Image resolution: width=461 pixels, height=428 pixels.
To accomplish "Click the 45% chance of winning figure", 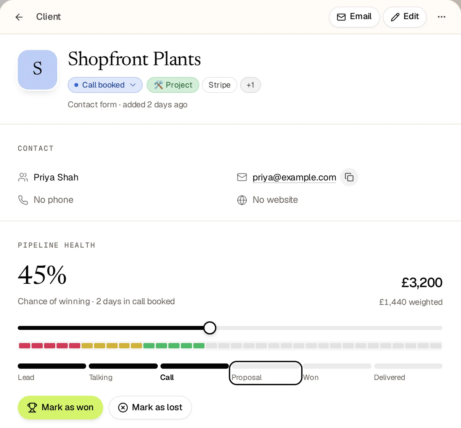I will click(x=42, y=275).
